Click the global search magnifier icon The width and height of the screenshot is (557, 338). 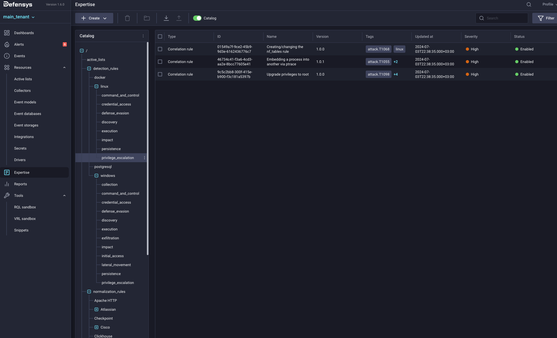point(529,4)
